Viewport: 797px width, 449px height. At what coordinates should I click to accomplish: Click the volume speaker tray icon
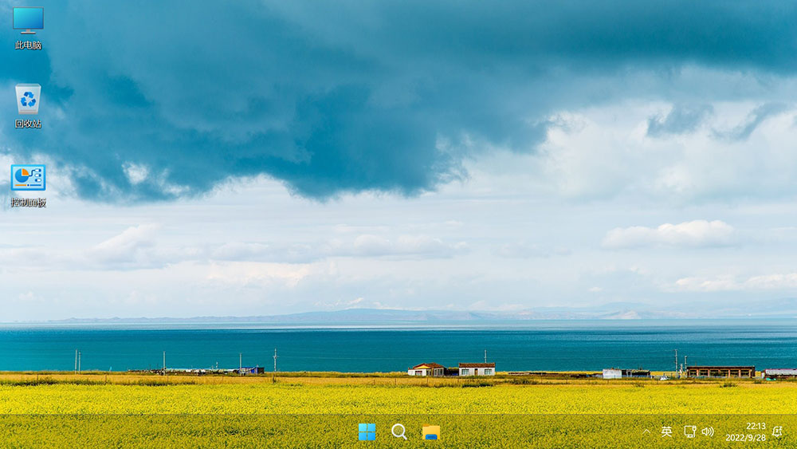707,431
